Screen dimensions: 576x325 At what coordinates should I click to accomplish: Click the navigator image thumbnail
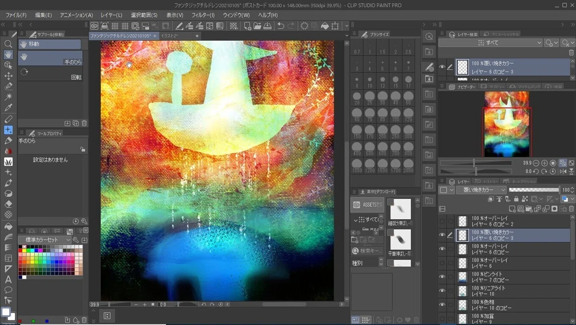(x=507, y=124)
